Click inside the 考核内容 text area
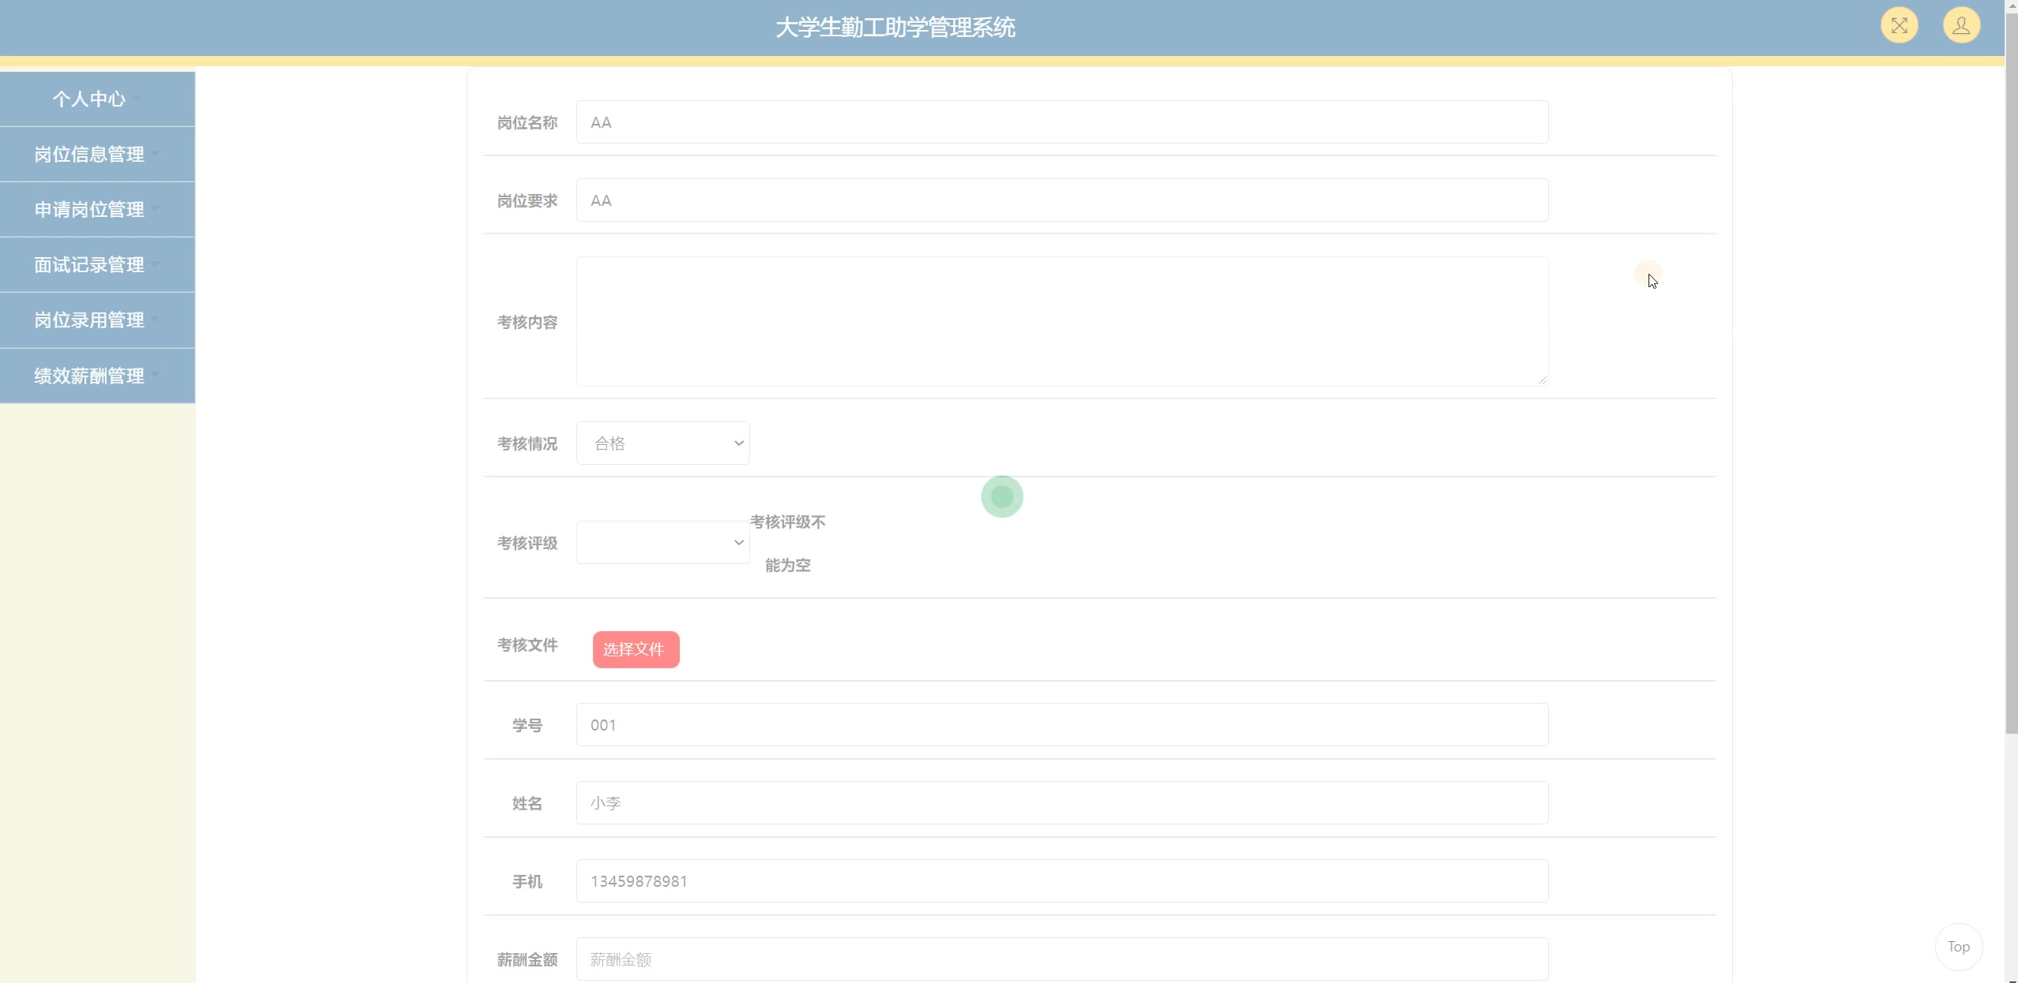This screenshot has width=2018, height=983. click(x=1061, y=321)
